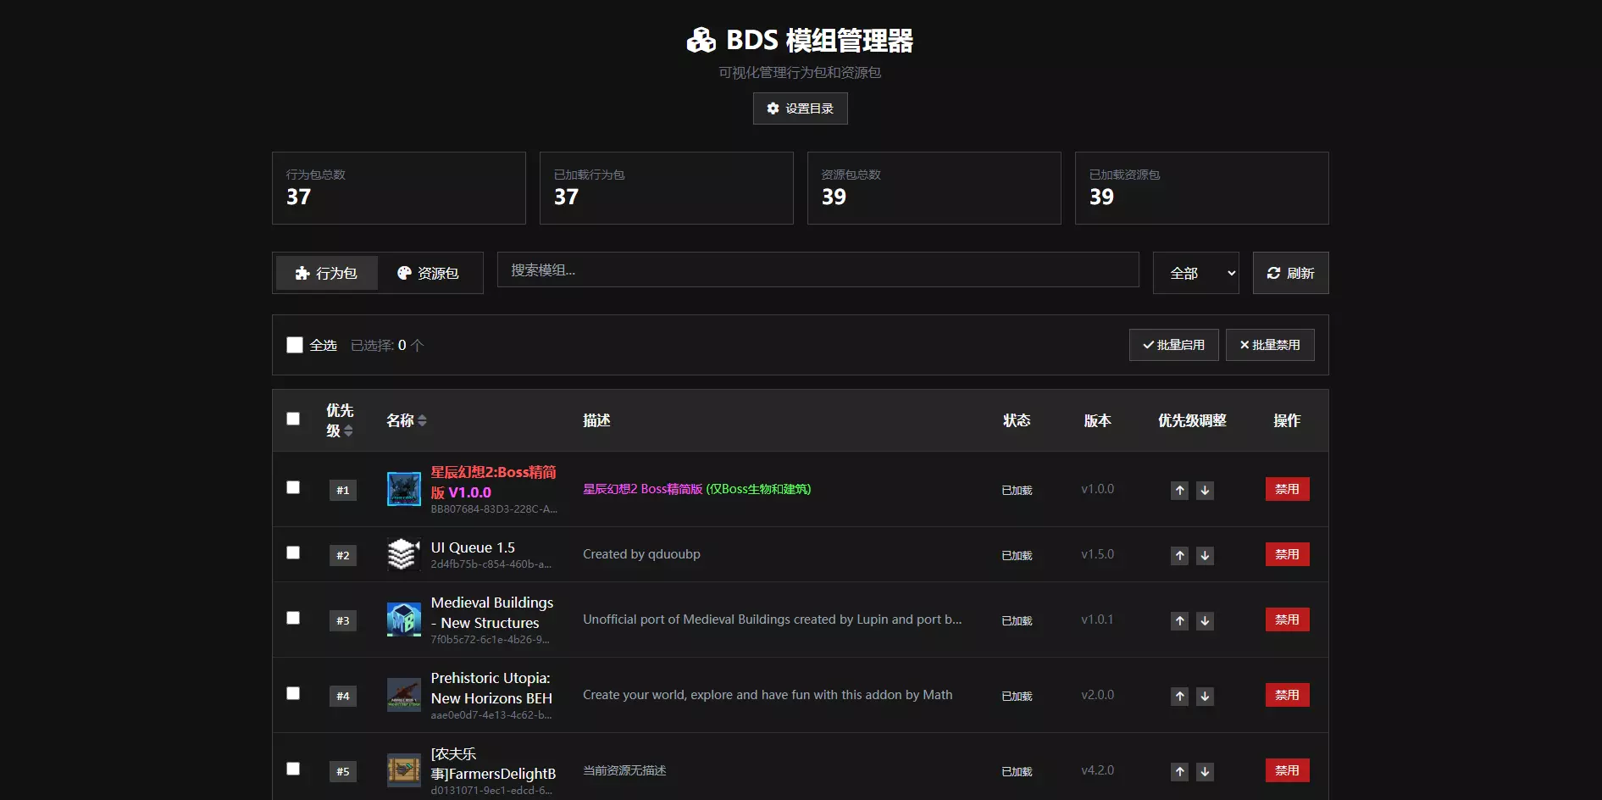The width and height of the screenshot is (1602, 800).
Task: Move 星辰幻想2 pack up in priority
Action: (x=1179, y=490)
